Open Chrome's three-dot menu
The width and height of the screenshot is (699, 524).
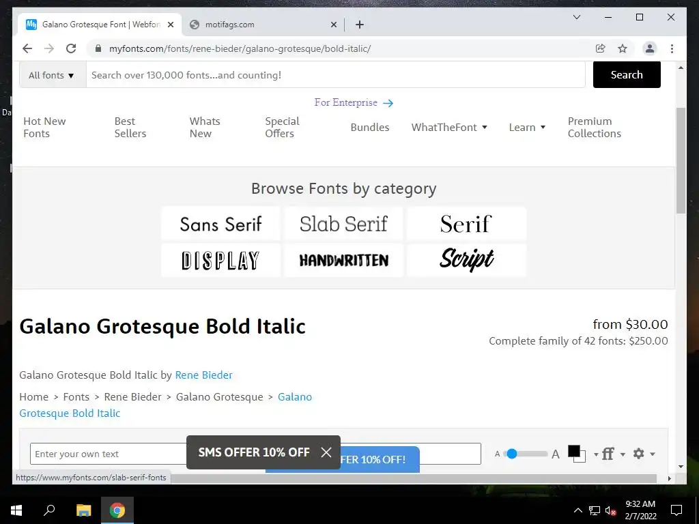click(672, 48)
